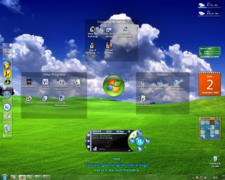225x180 pixels.
Task: Rate the song using the stars
Action: pos(97,131)
